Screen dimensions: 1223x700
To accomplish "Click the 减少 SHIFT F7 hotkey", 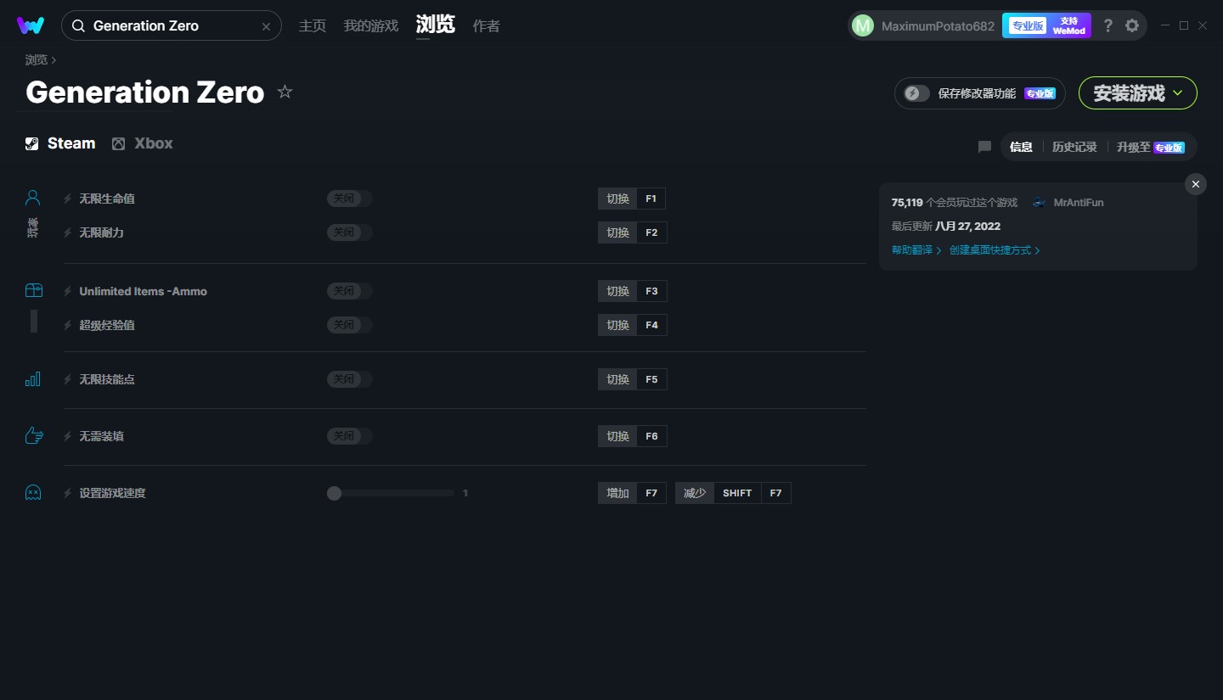I will click(x=733, y=493).
